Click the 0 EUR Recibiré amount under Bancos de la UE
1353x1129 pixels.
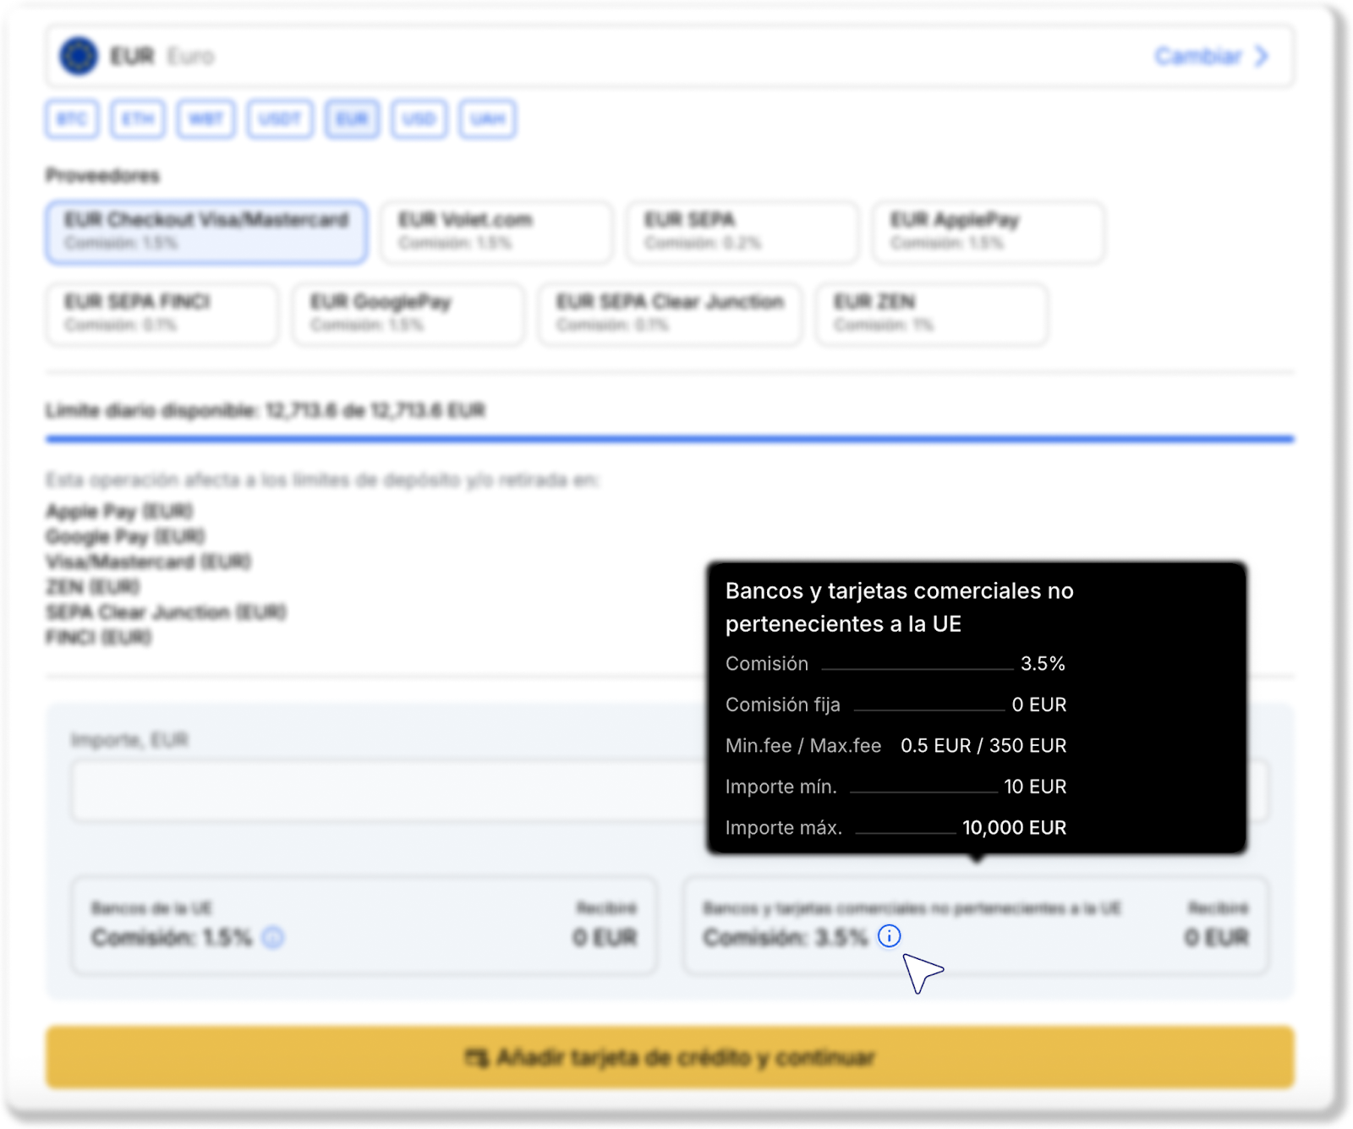click(x=605, y=938)
